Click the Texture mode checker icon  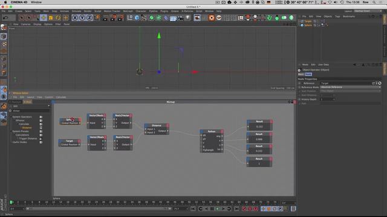[4, 44]
